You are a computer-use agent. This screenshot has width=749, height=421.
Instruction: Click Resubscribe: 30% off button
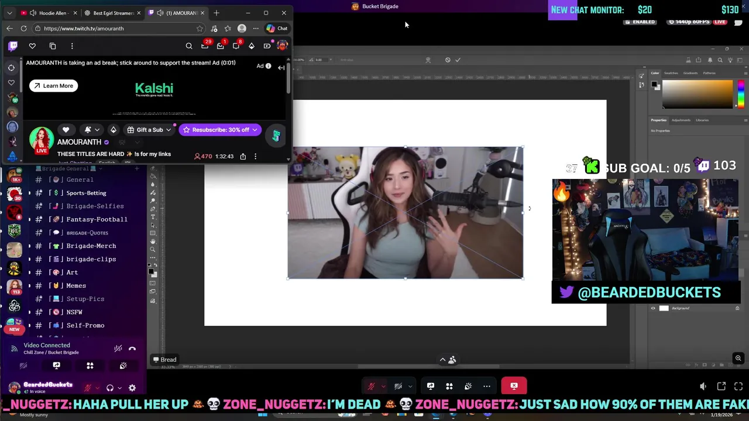point(219,130)
